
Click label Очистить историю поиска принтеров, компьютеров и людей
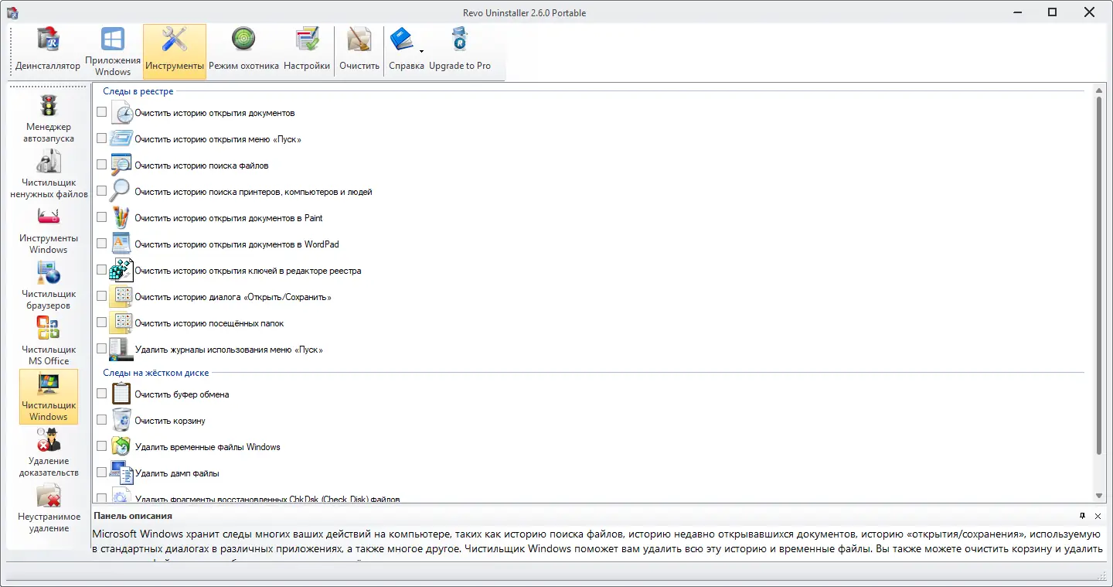254,192
